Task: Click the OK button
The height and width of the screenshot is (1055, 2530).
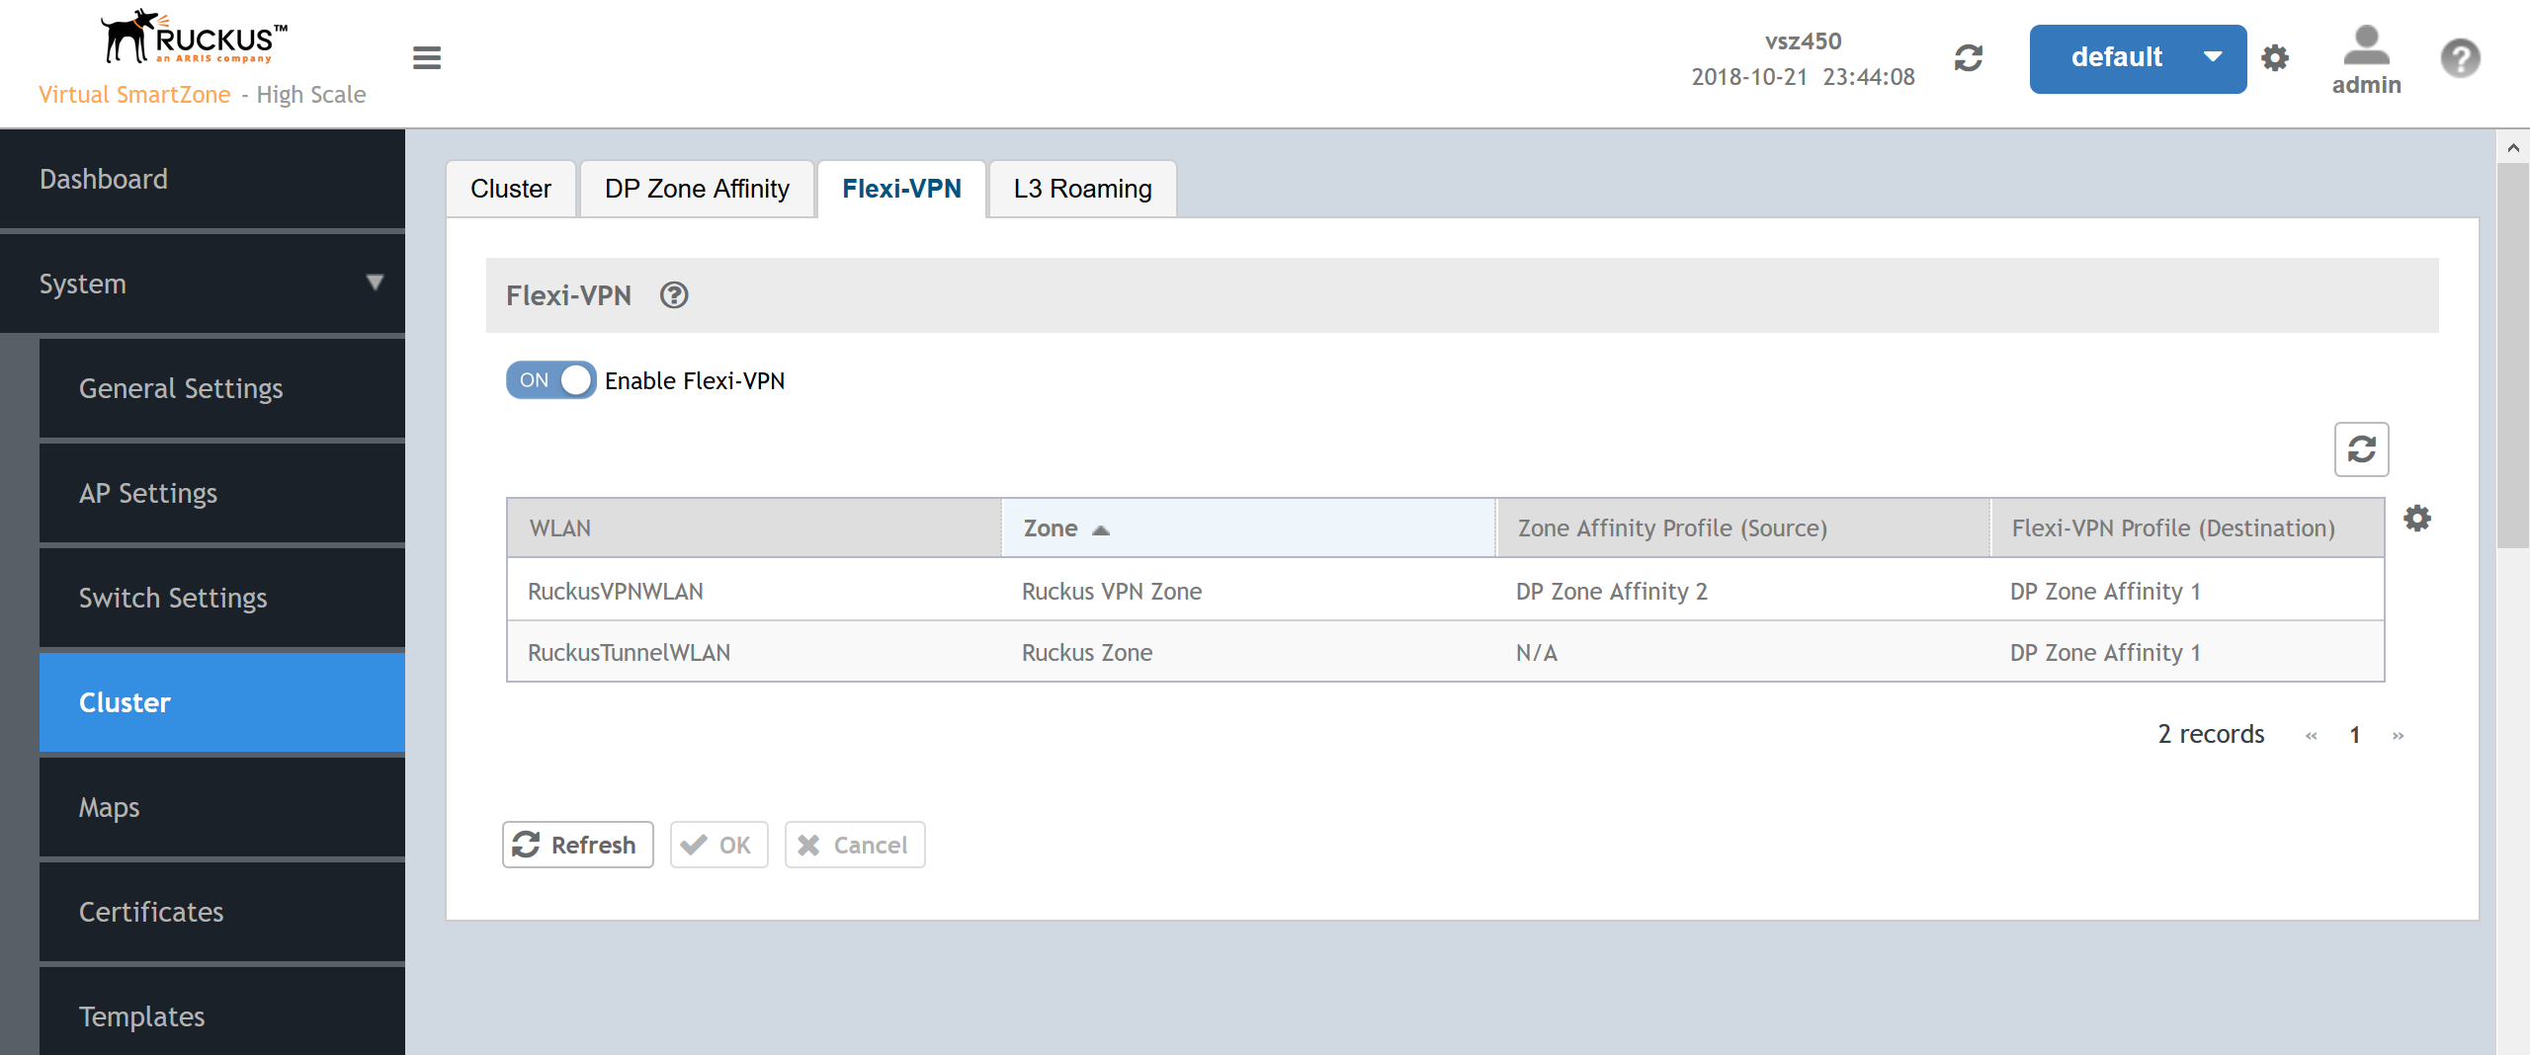Action: pos(718,845)
